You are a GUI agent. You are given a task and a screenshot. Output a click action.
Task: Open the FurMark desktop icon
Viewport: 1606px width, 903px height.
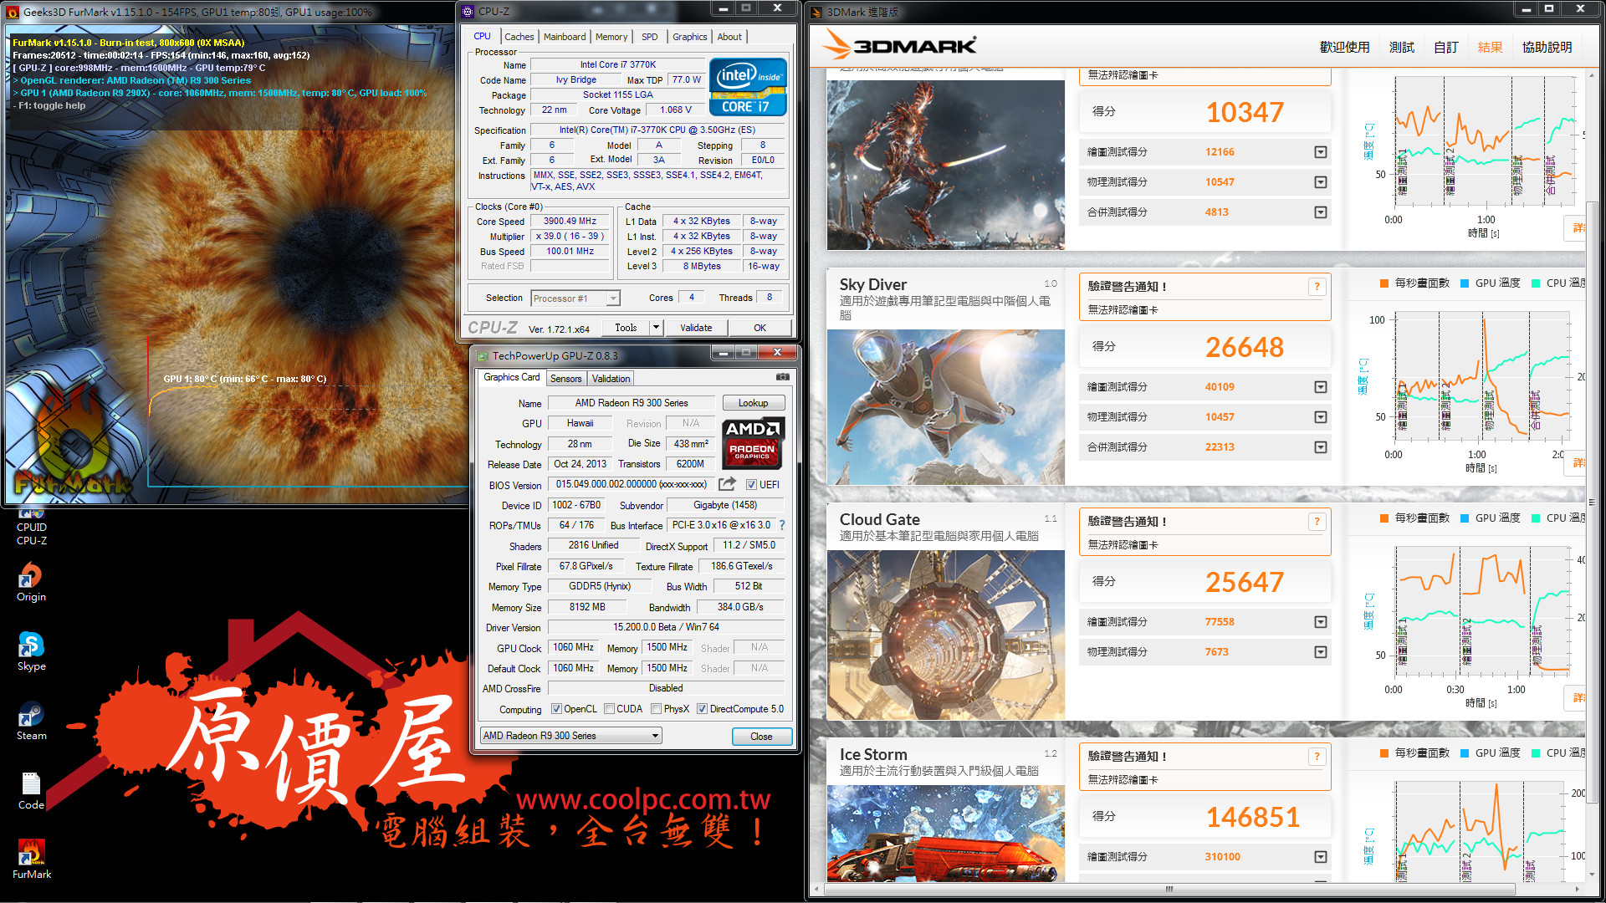pos(32,859)
